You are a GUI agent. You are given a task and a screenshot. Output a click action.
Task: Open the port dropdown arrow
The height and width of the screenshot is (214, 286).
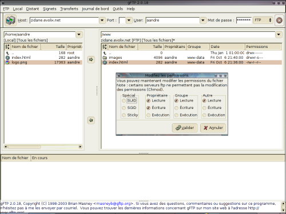[x=129, y=20]
